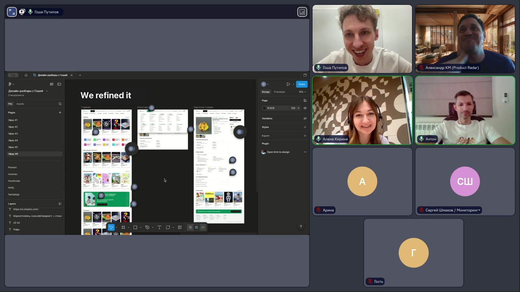The image size is (520, 292).
Task: Toggle sidebar panel layout icon
Action: [x=59, y=84]
